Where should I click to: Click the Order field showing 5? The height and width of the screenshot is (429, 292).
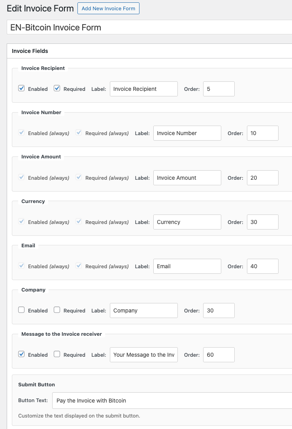pyautogui.click(x=219, y=89)
